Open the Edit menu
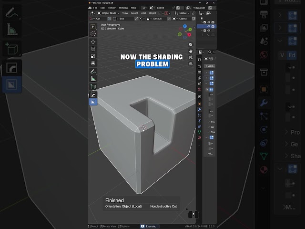Viewport: 305px width, 229px height. (x=102, y=8)
